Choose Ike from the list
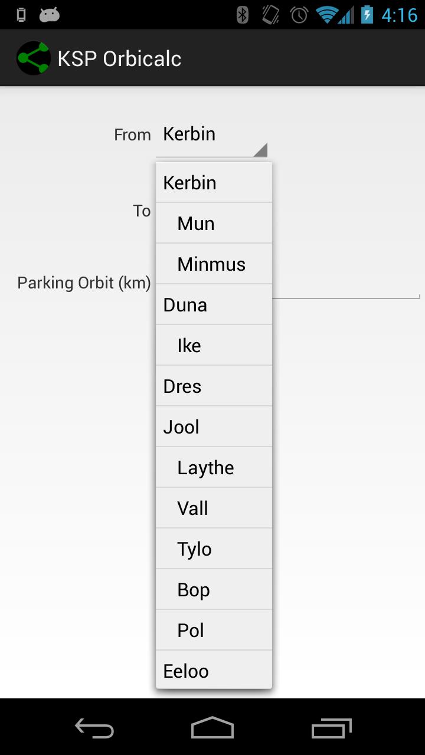425x755 pixels. pos(214,346)
